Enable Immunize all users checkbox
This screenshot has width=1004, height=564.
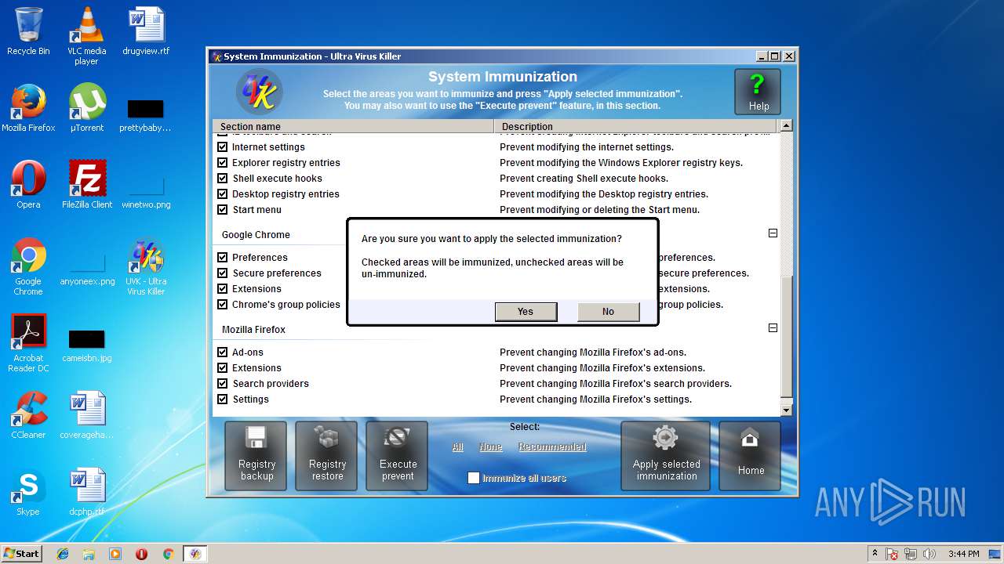point(473,478)
